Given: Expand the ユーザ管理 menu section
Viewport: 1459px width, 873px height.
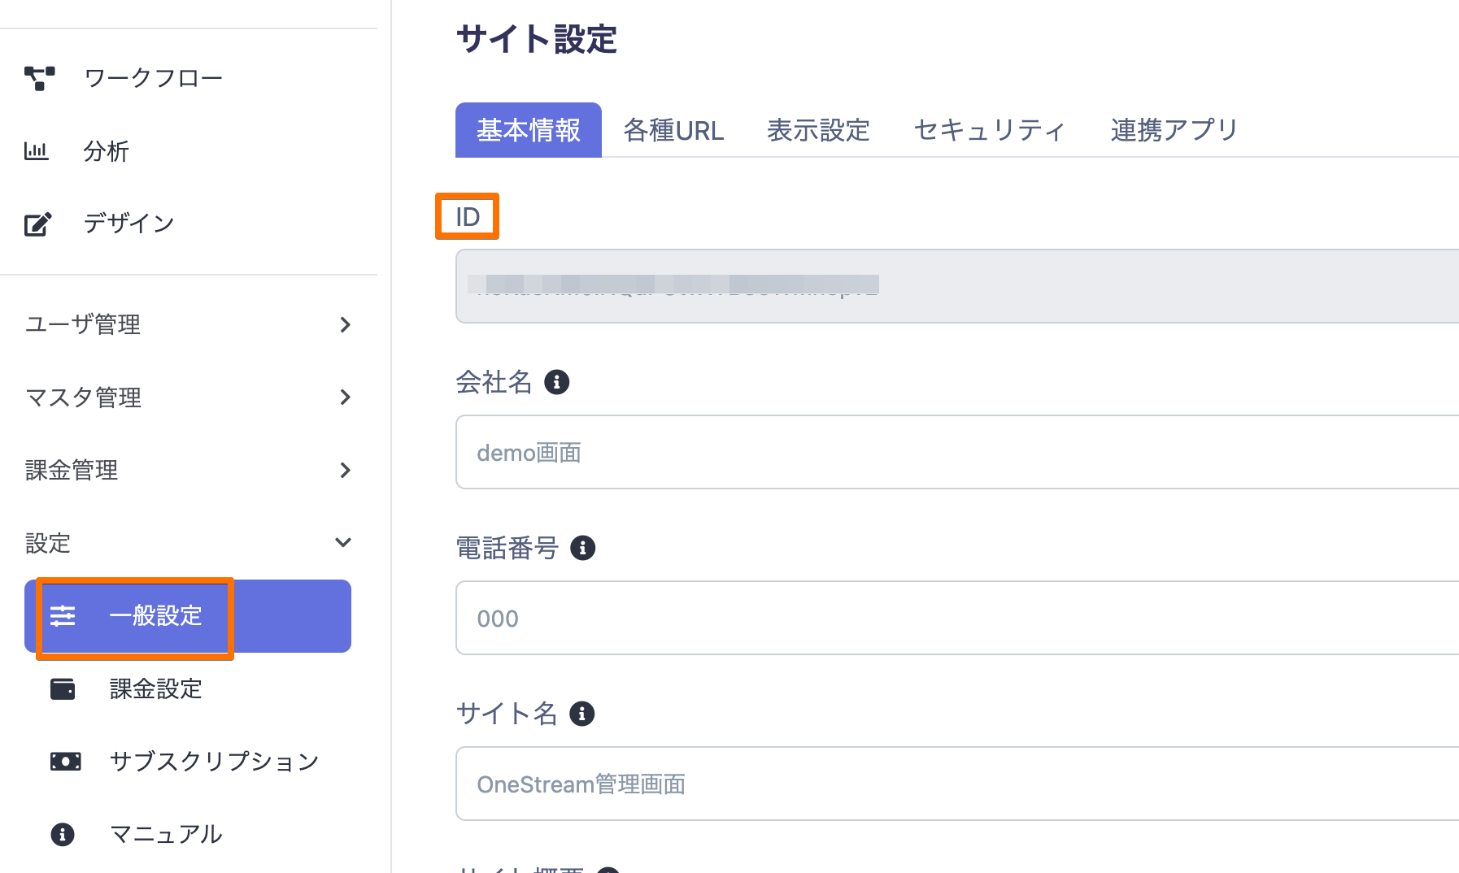Looking at the screenshot, I should tap(345, 324).
